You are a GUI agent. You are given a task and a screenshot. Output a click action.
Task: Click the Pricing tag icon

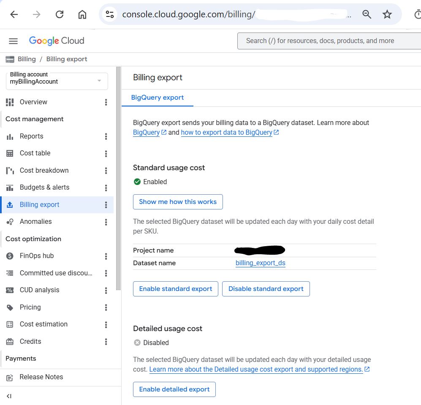point(10,307)
